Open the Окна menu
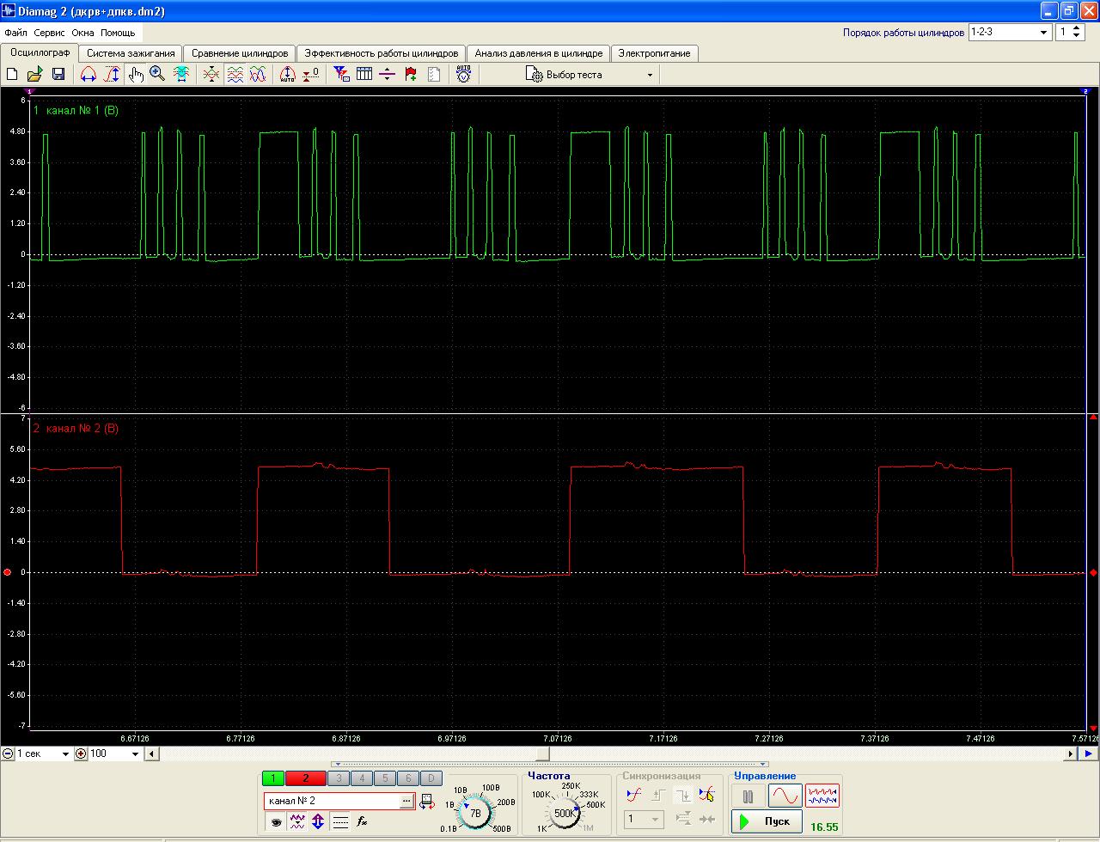The width and height of the screenshot is (1100, 842). [82, 33]
